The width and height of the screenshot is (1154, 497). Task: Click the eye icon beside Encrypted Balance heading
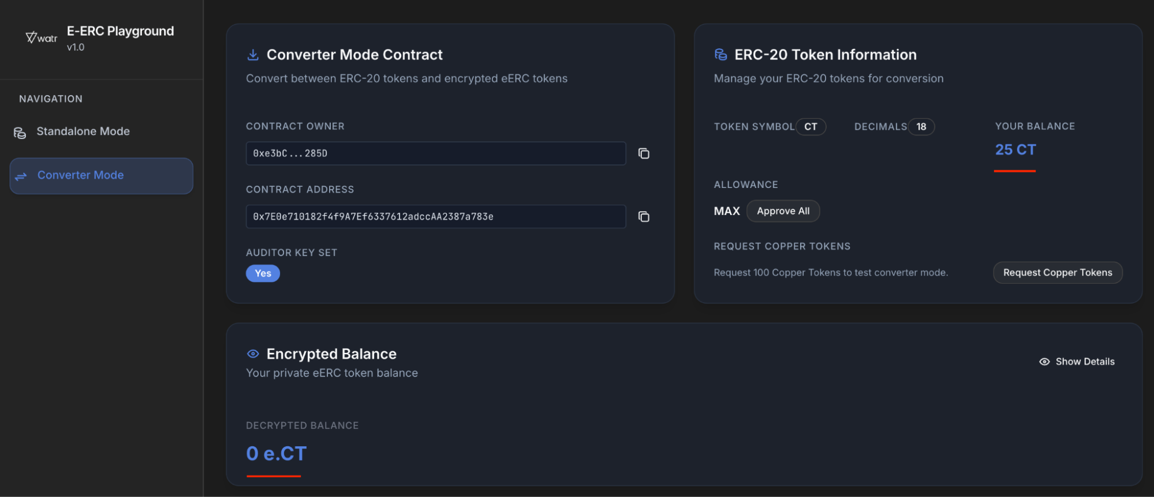[253, 354]
